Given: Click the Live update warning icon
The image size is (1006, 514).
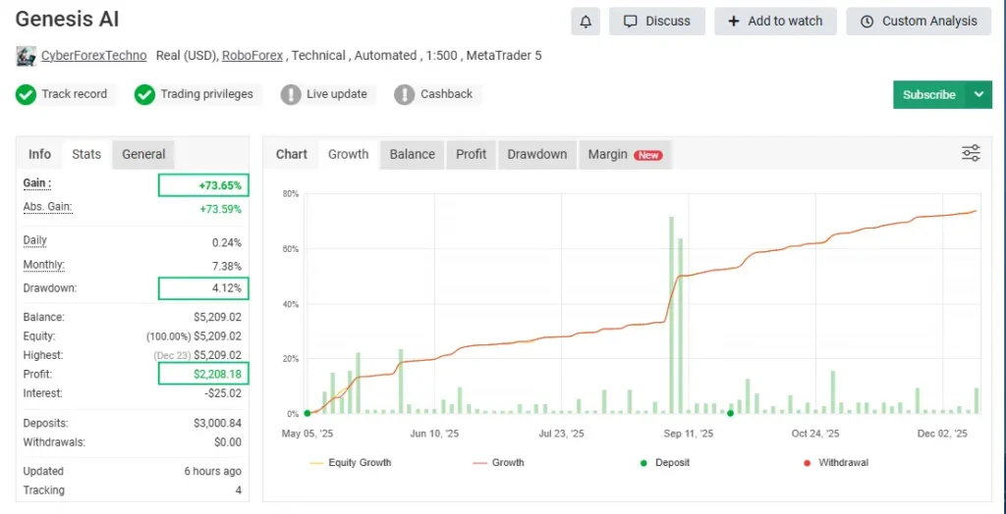Looking at the screenshot, I should point(291,95).
